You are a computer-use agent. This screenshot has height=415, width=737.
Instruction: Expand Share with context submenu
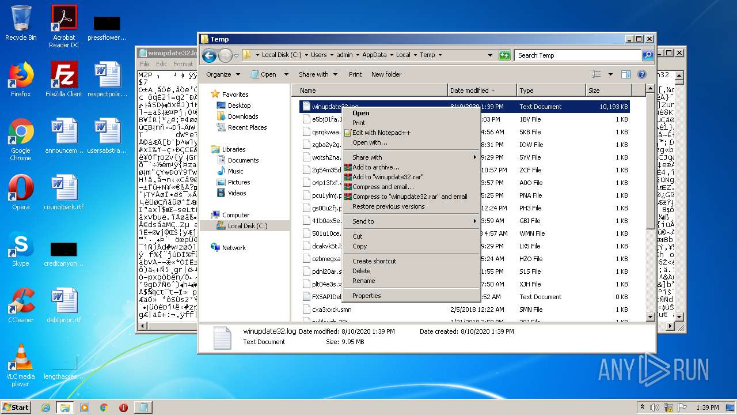(x=411, y=157)
